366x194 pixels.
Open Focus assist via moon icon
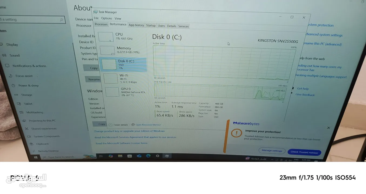[11, 76]
